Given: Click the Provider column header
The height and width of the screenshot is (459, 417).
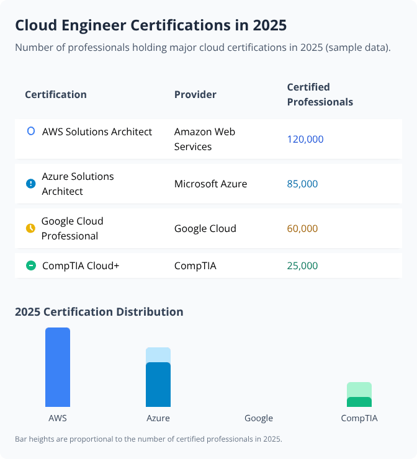Looking at the screenshot, I should 195,94.
